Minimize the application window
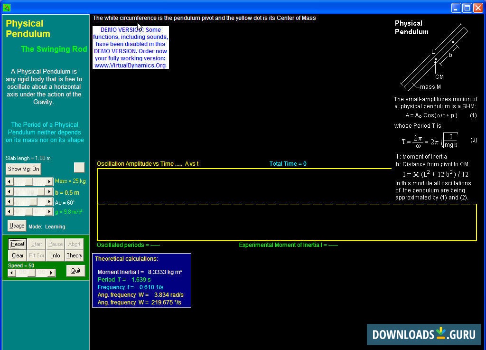 [456, 8]
